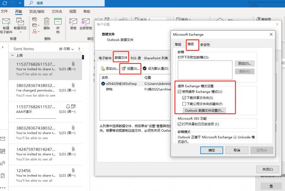
Task: Open the AAAIP message in Sent Items
Action: point(45,111)
